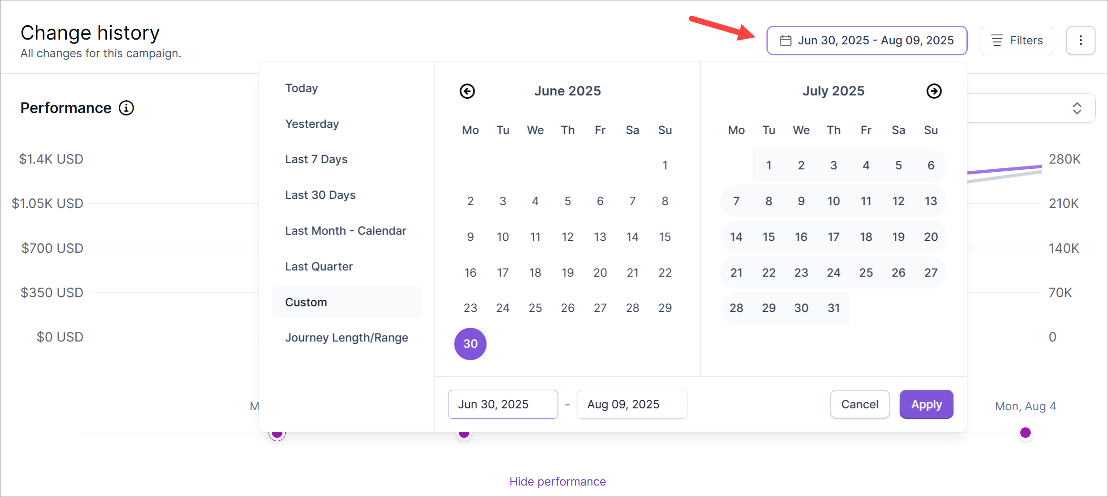Go to previous month using left arrow

(467, 91)
